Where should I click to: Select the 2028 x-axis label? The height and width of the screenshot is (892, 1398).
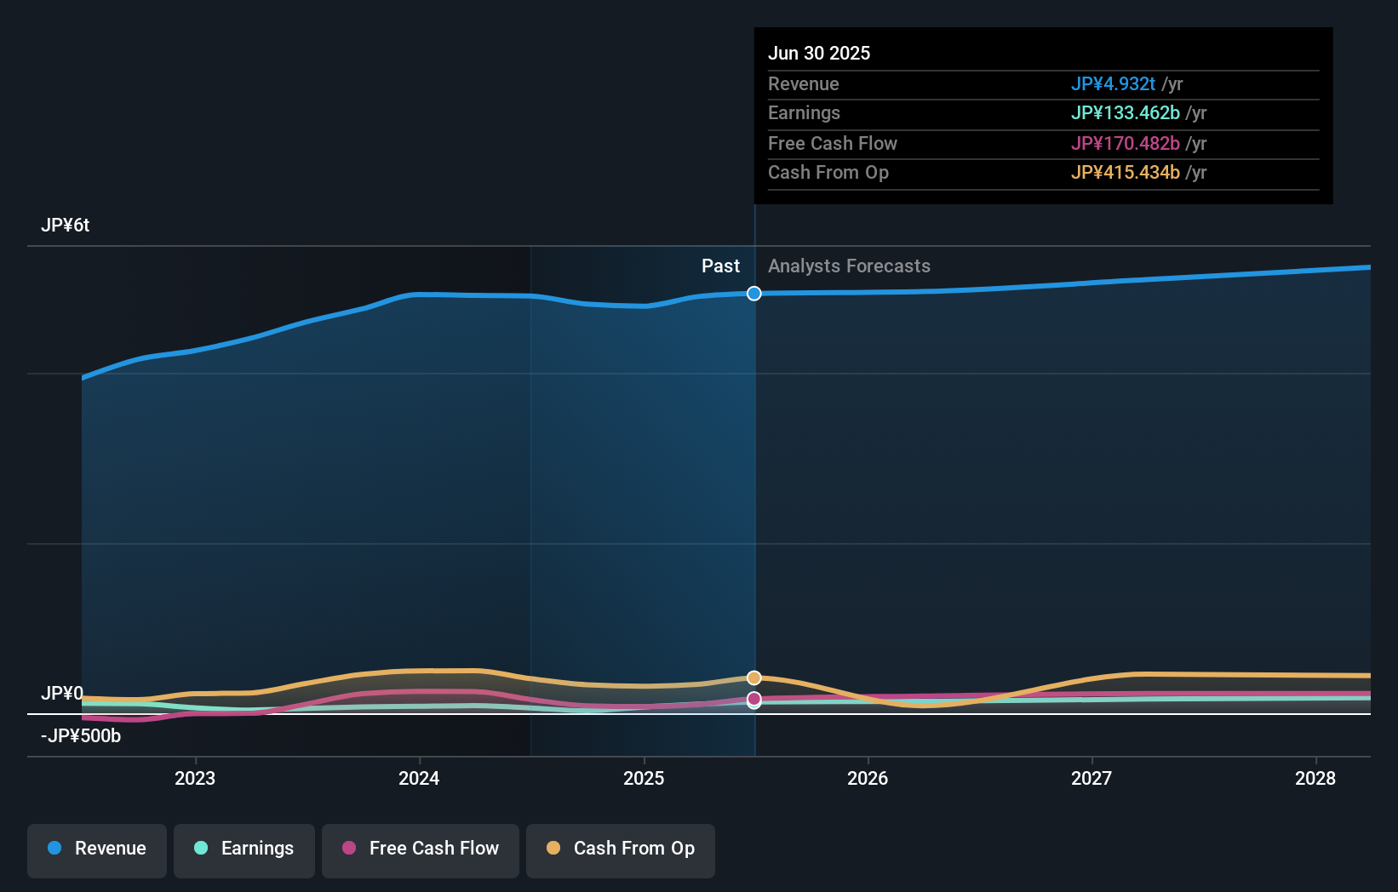(x=1315, y=778)
